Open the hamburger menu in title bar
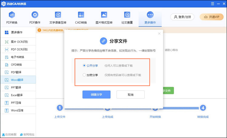 pyautogui.click(x=212, y=4)
